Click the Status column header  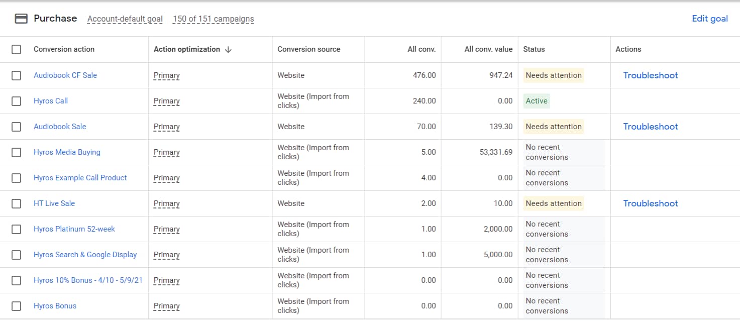pos(534,49)
